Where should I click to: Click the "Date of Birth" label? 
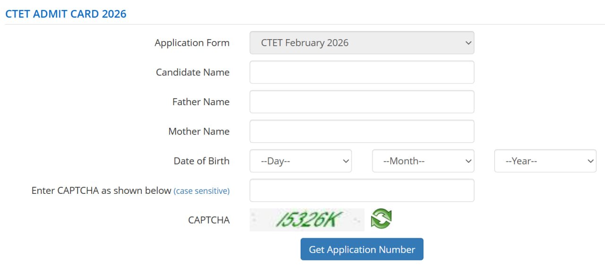pyautogui.click(x=201, y=161)
